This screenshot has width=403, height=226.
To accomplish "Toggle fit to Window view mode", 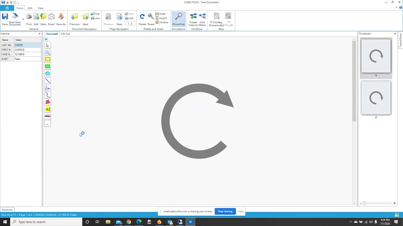I will pyautogui.click(x=162, y=22).
